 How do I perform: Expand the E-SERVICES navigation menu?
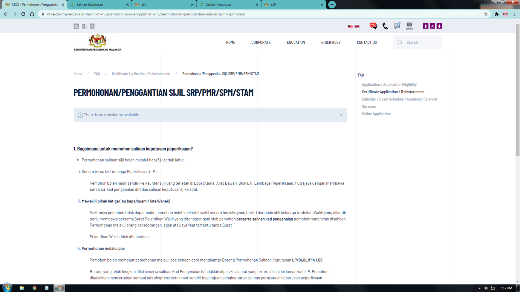331,43
